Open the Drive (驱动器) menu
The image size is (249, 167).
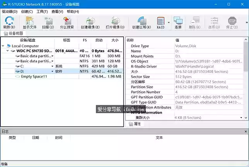[x=10, y=12]
